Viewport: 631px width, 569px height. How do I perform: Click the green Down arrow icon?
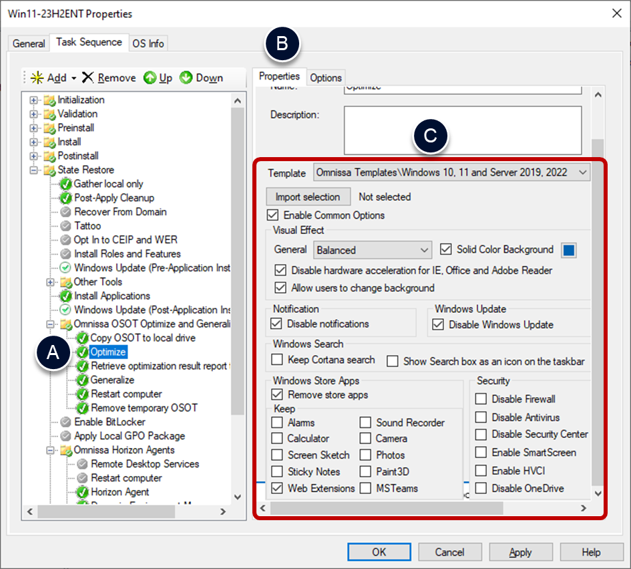pos(186,78)
